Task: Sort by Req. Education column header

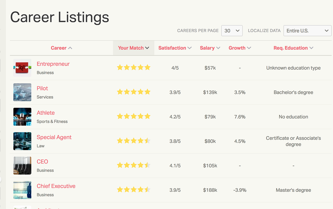Action: pyautogui.click(x=293, y=48)
